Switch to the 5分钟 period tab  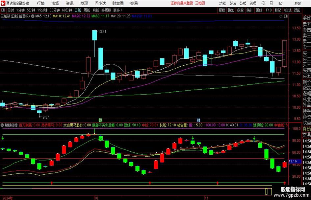click(31, 10)
